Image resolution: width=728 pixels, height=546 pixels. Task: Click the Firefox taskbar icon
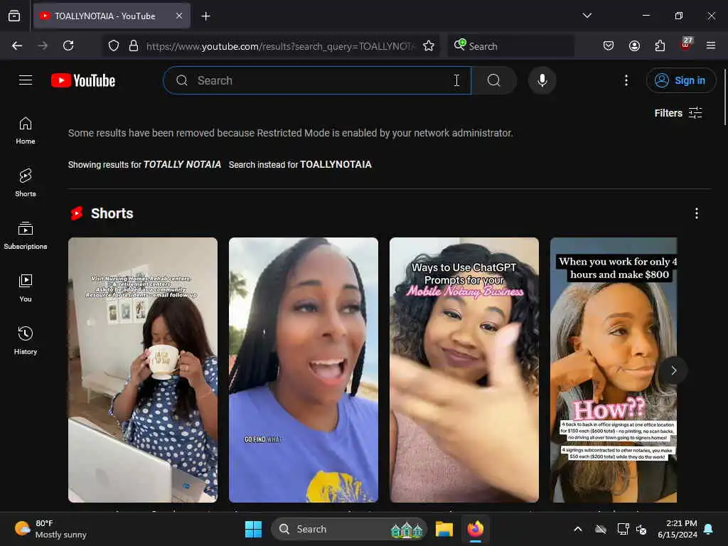[475, 529]
